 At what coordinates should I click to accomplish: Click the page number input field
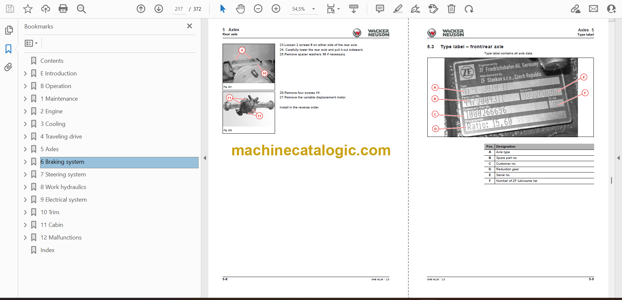point(179,9)
